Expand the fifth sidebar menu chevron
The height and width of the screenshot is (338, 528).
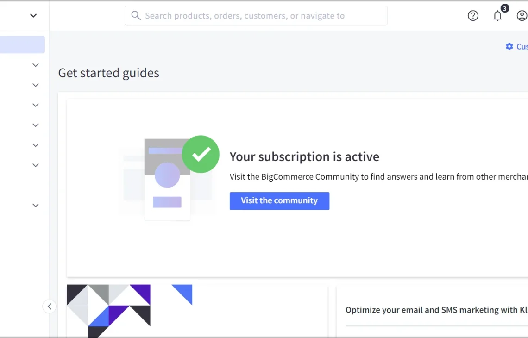(x=35, y=145)
